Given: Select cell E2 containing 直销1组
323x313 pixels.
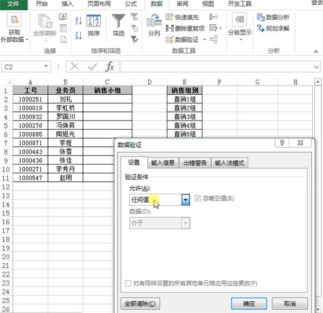Looking at the screenshot, I should pyautogui.click(x=185, y=99).
